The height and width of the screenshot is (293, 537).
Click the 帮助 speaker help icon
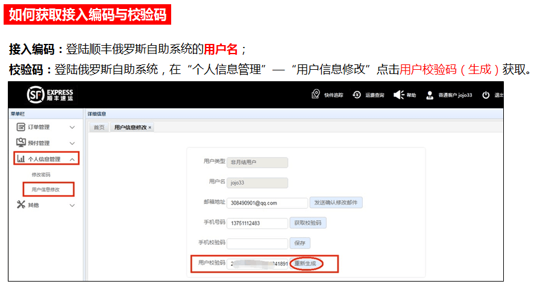(398, 94)
